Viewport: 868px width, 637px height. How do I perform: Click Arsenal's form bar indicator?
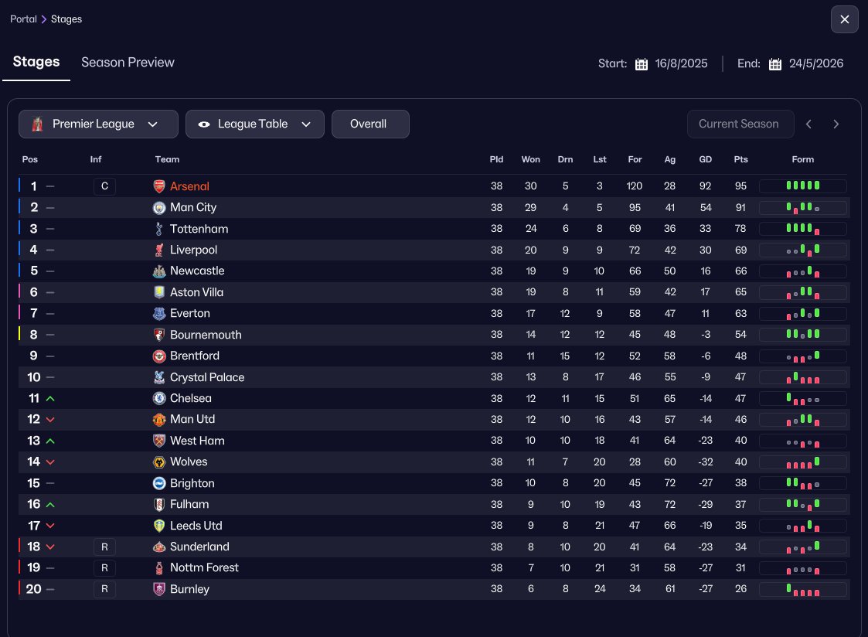(x=803, y=186)
